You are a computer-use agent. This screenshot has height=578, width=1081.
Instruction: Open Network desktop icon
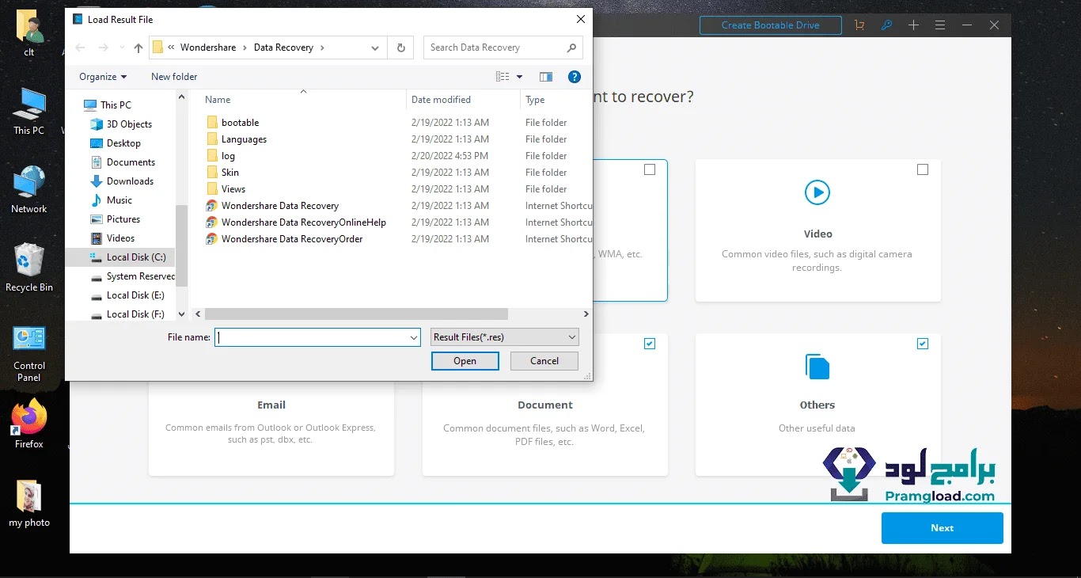tap(29, 190)
